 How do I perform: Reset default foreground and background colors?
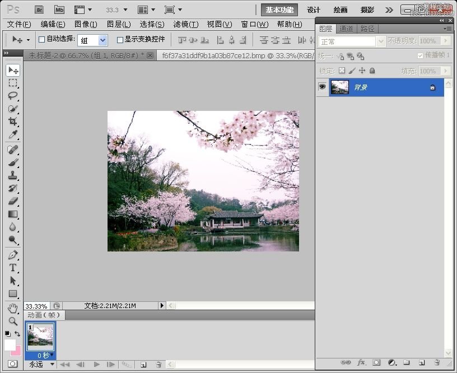(8, 334)
